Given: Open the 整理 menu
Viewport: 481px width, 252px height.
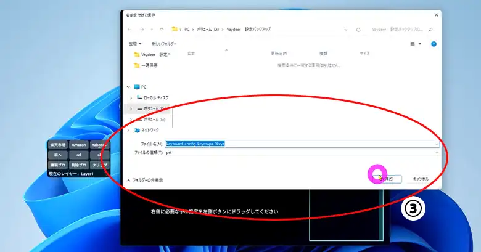Looking at the screenshot, I should [x=135, y=44].
